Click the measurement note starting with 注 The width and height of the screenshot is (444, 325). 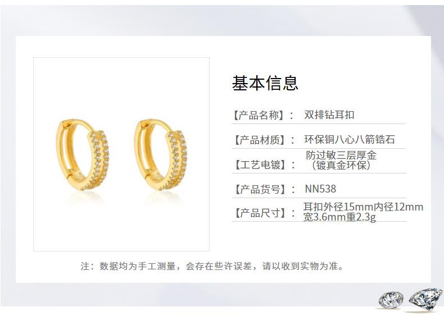point(212,266)
